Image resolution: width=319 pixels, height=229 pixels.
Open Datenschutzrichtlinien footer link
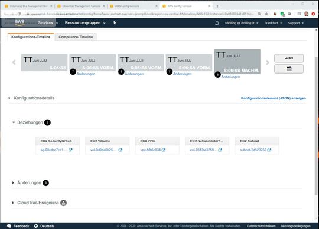261,226
